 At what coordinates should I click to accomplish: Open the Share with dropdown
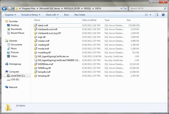(52, 15)
